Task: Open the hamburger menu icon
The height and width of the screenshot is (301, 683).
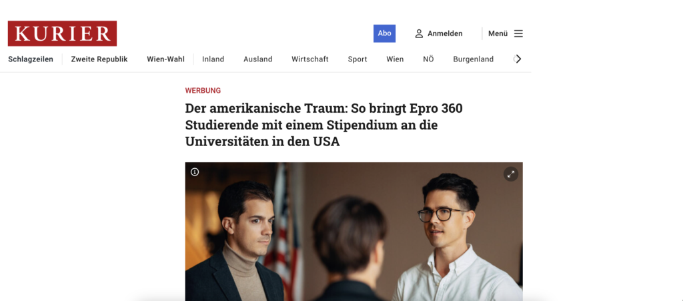Action: tap(518, 33)
